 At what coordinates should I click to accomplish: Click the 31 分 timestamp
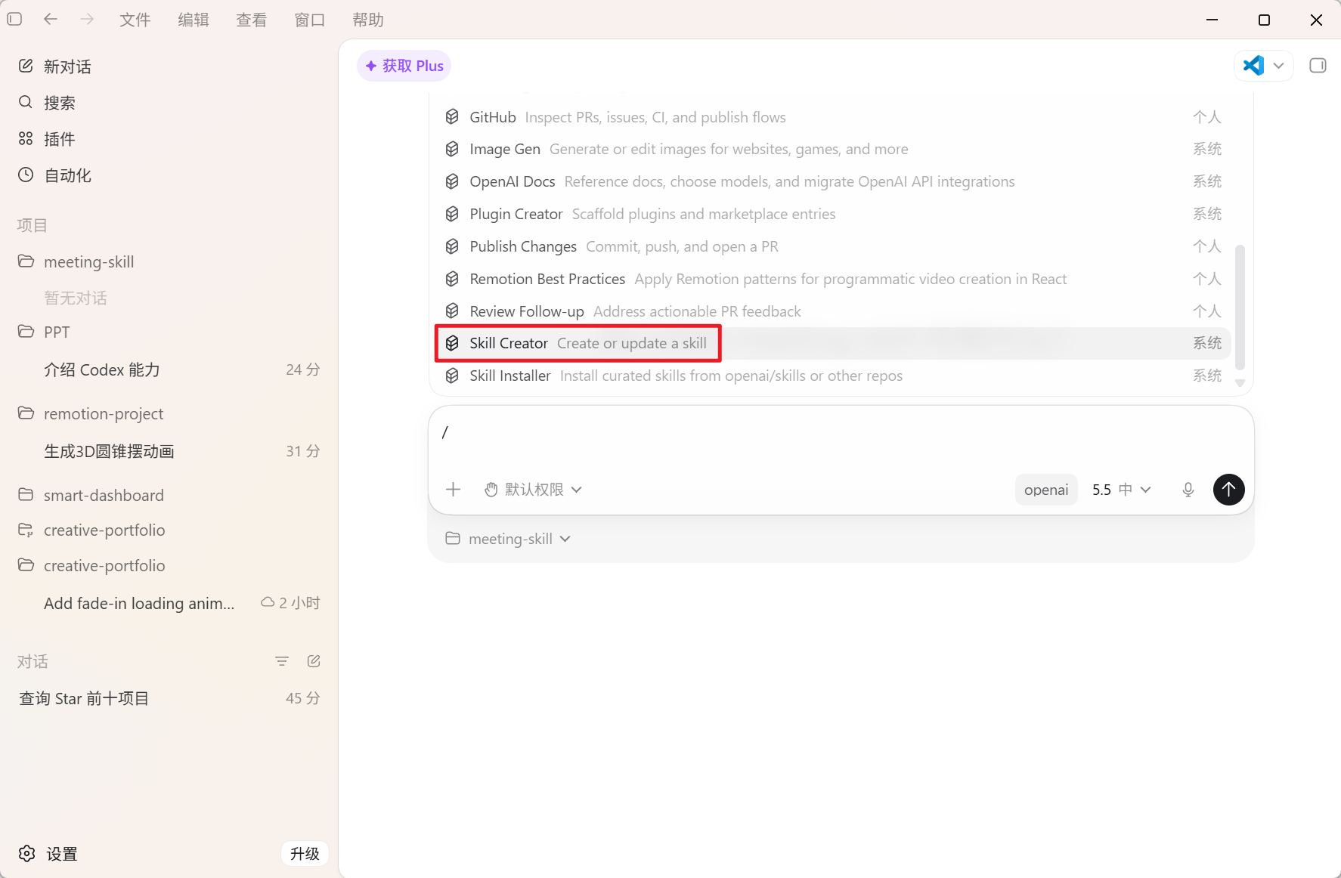point(303,451)
